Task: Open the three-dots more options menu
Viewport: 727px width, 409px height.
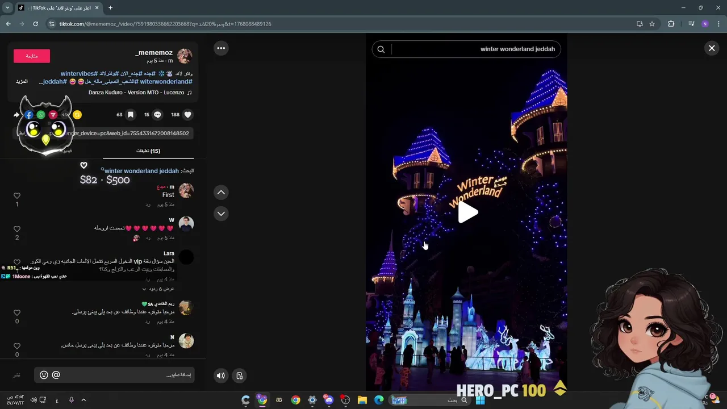Action: tap(221, 48)
